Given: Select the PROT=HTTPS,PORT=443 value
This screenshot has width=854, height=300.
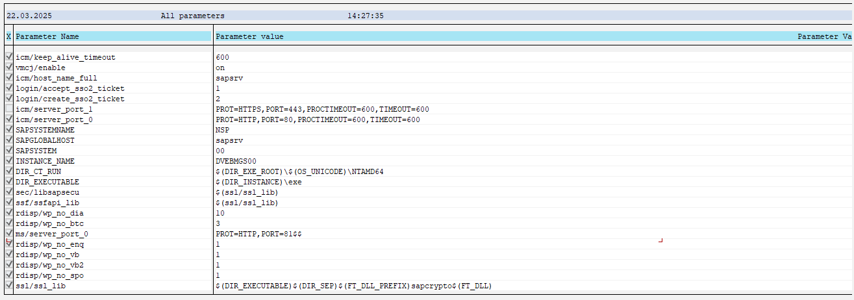Looking at the screenshot, I should tap(322, 109).
